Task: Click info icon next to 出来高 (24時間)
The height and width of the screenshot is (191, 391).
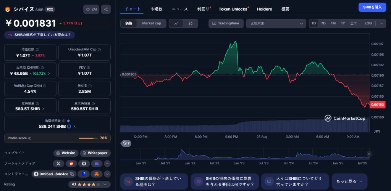Action: (x=42, y=68)
